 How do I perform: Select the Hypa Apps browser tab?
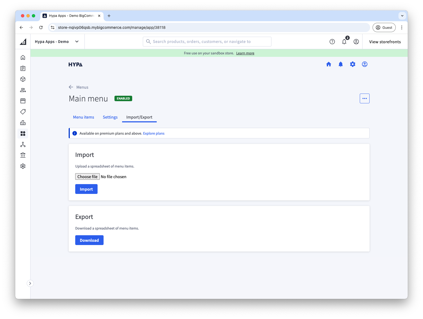[71, 16]
